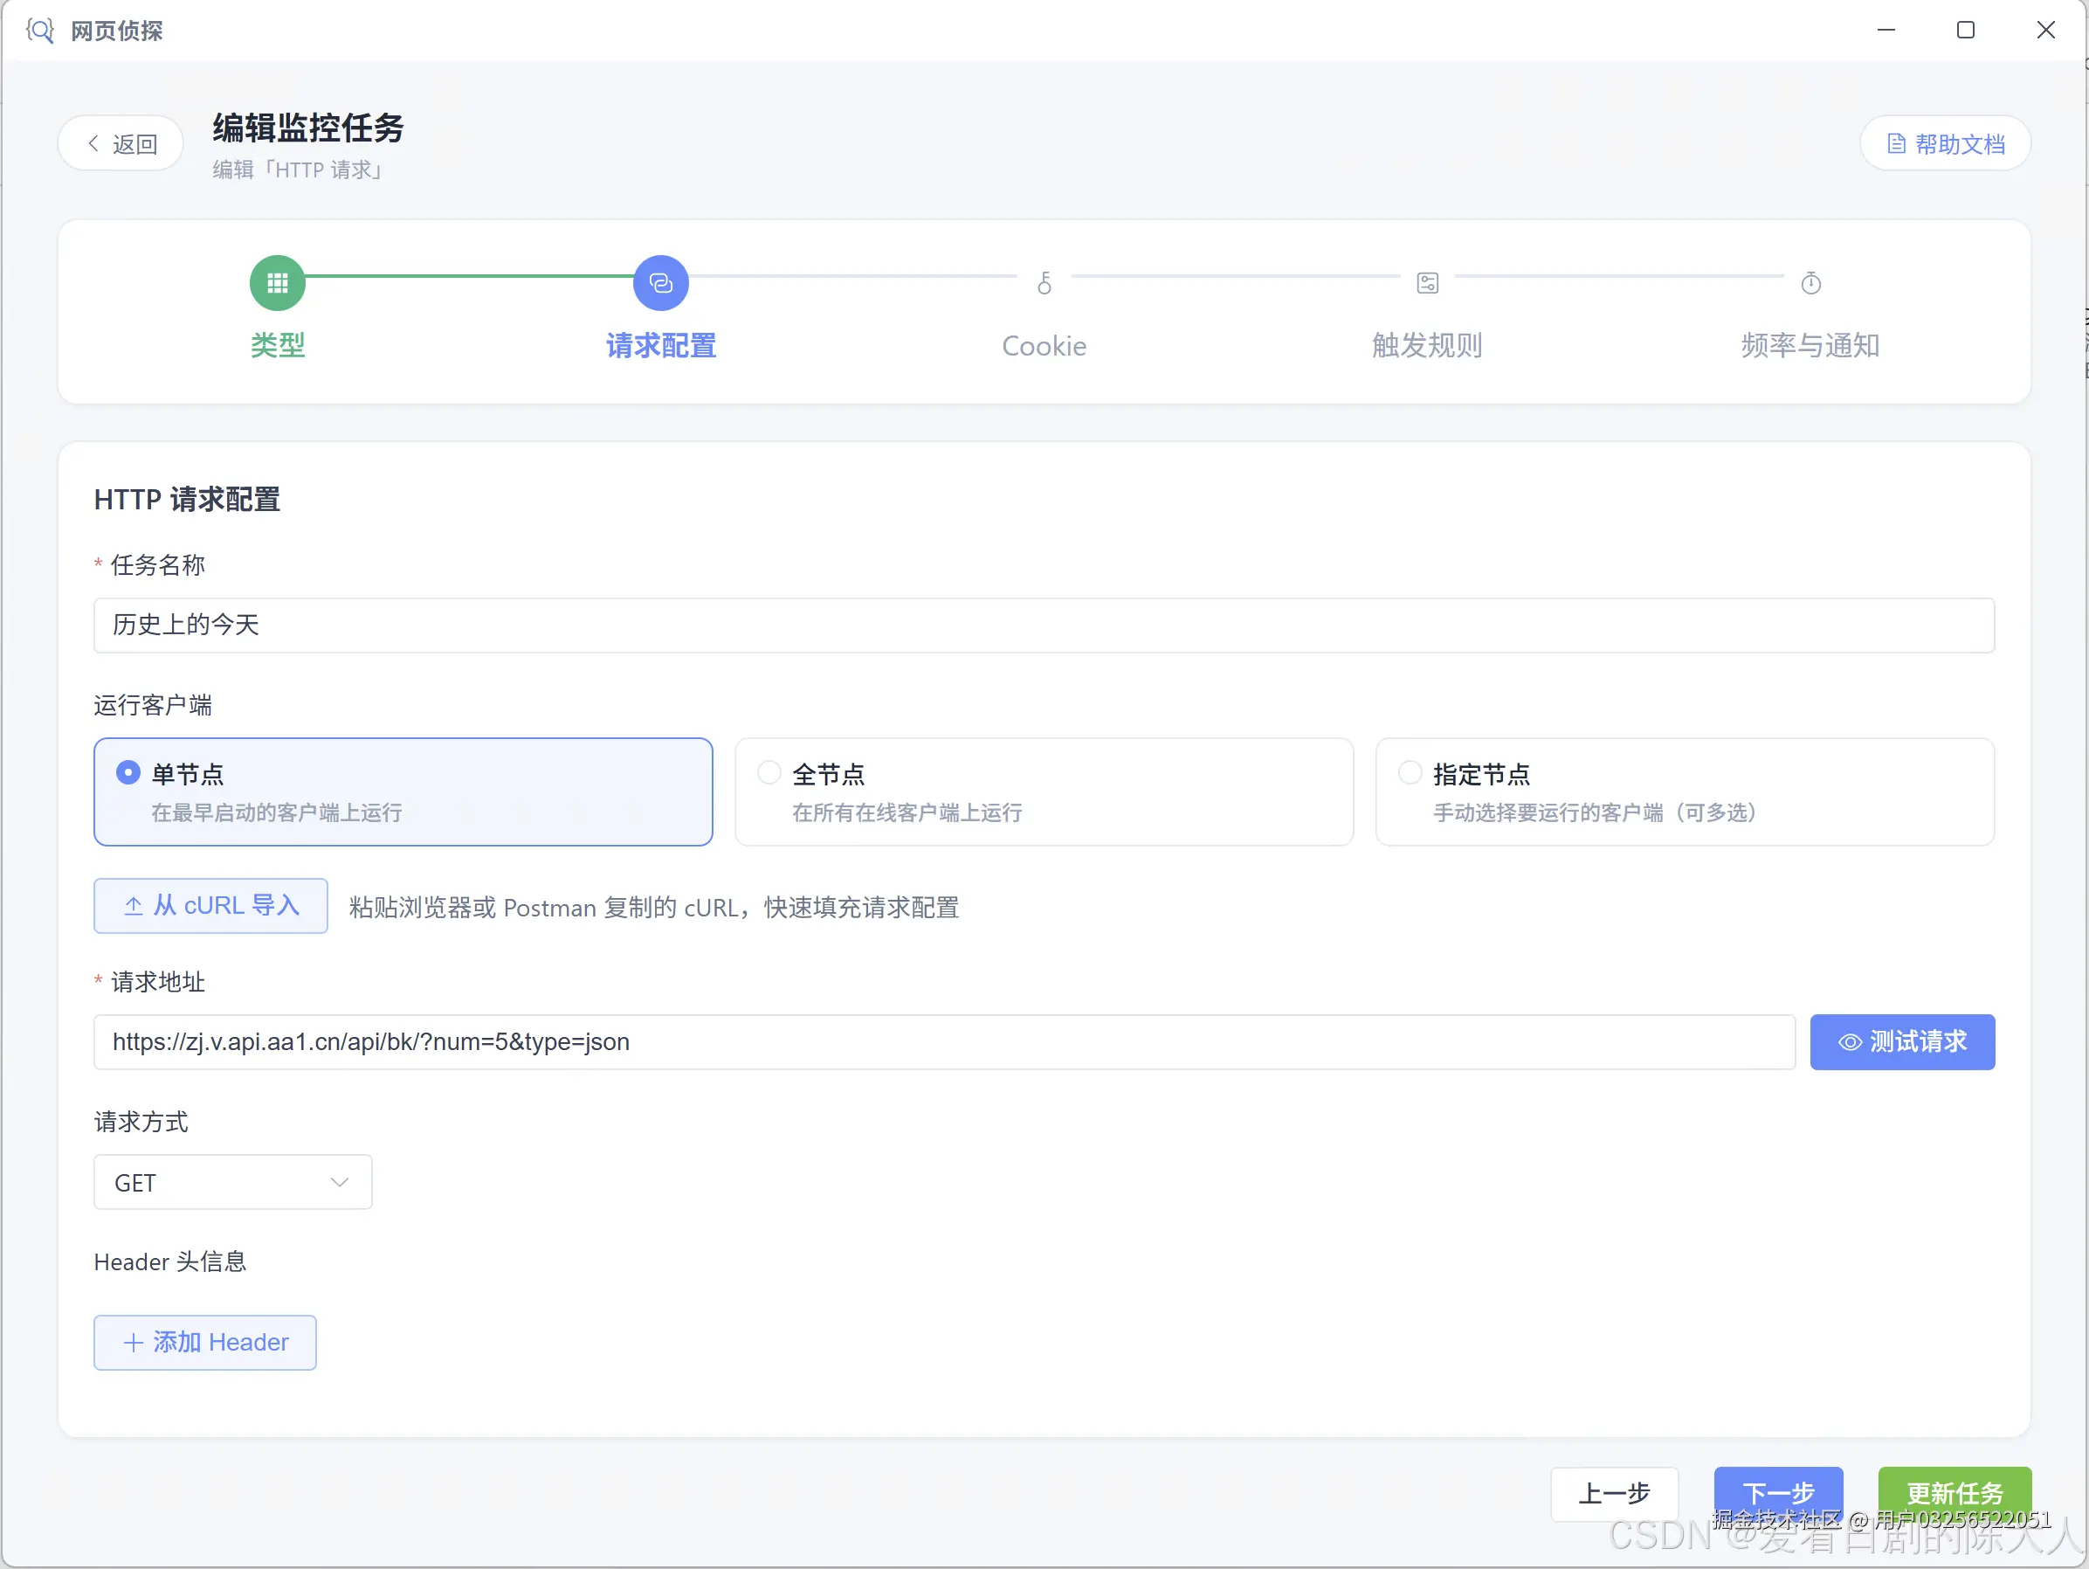Click the 触发规则 step icon
Image resolution: width=2089 pixels, height=1569 pixels.
coord(1427,283)
